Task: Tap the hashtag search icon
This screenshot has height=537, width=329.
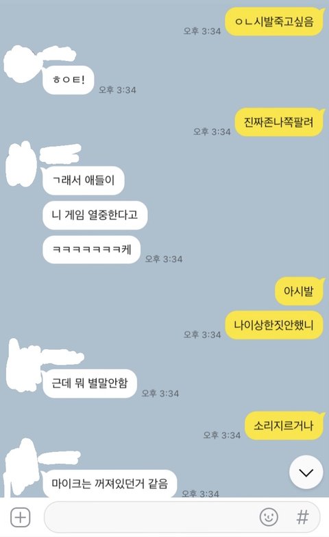Action: [x=302, y=517]
